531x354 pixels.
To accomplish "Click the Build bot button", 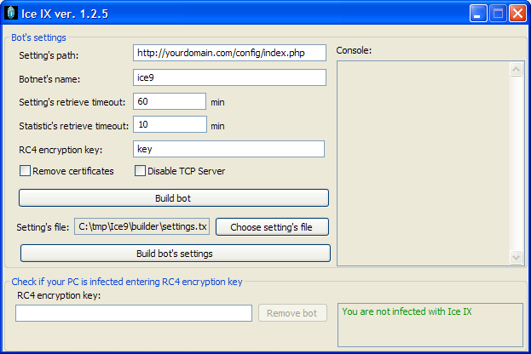I will [x=174, y=197].
